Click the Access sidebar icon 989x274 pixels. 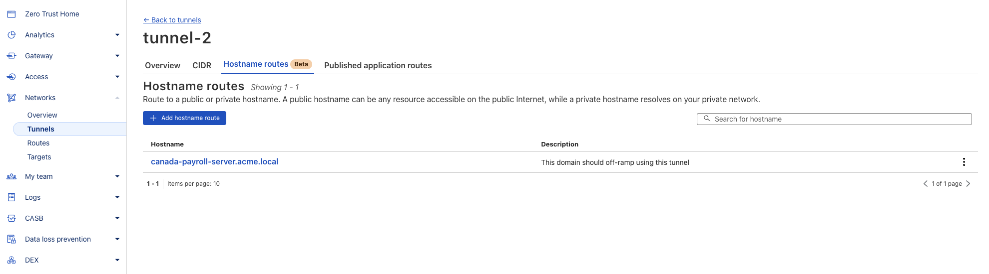coord(11,77)
